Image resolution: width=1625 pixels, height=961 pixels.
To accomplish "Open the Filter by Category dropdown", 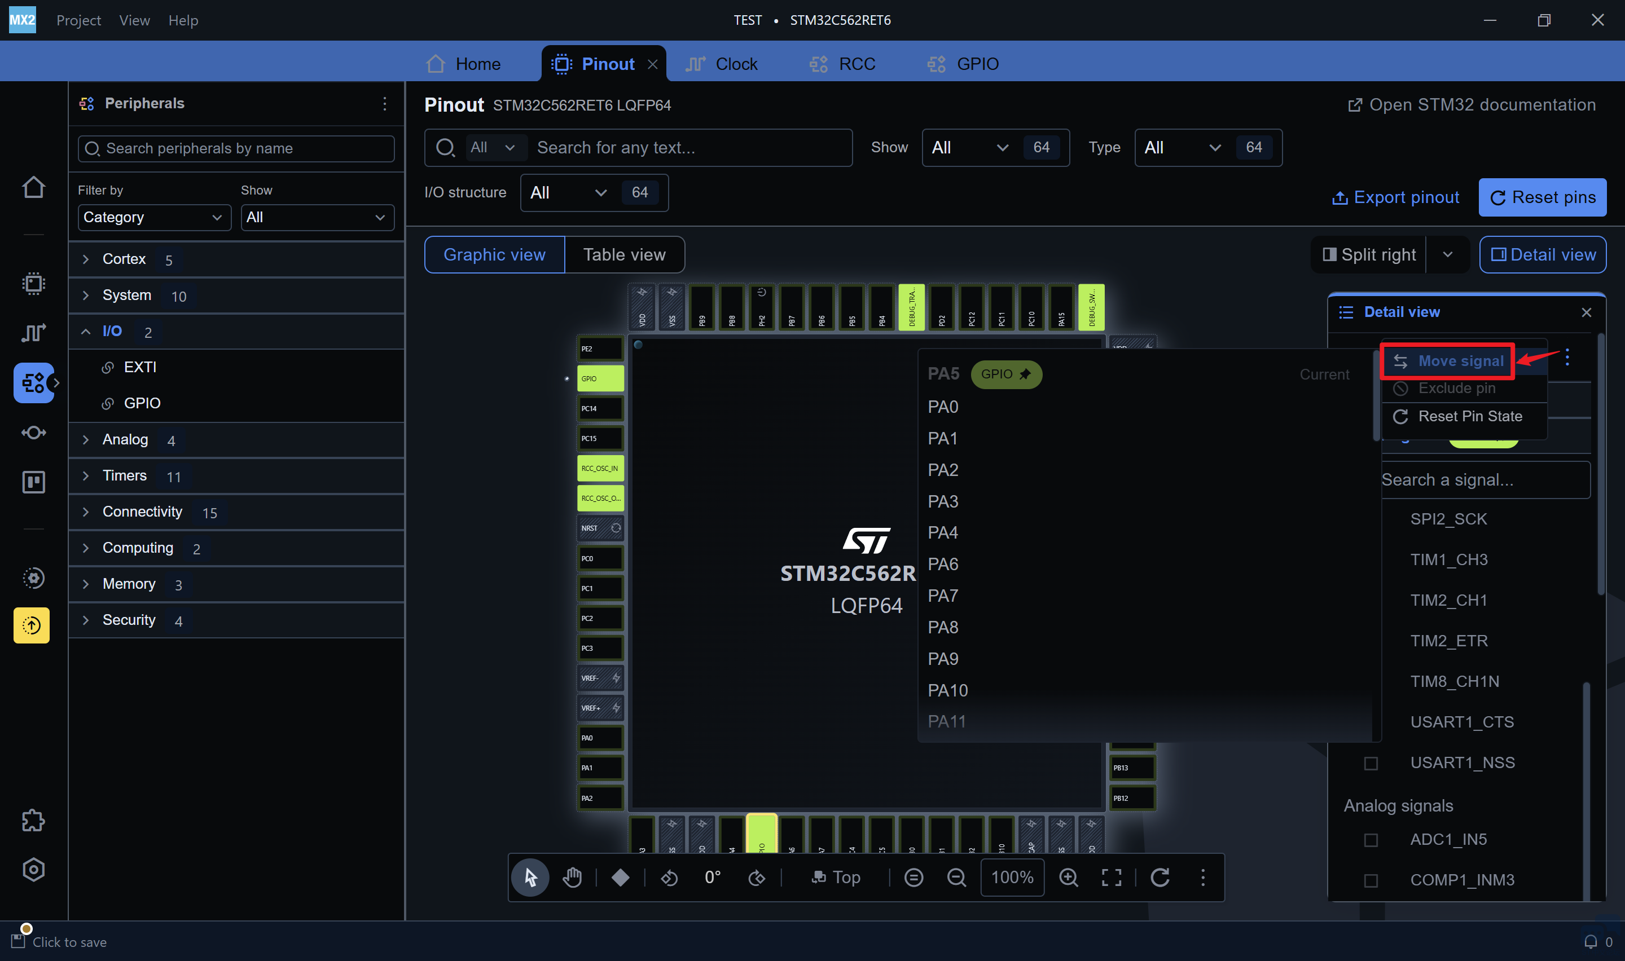I will coord(154,218).
